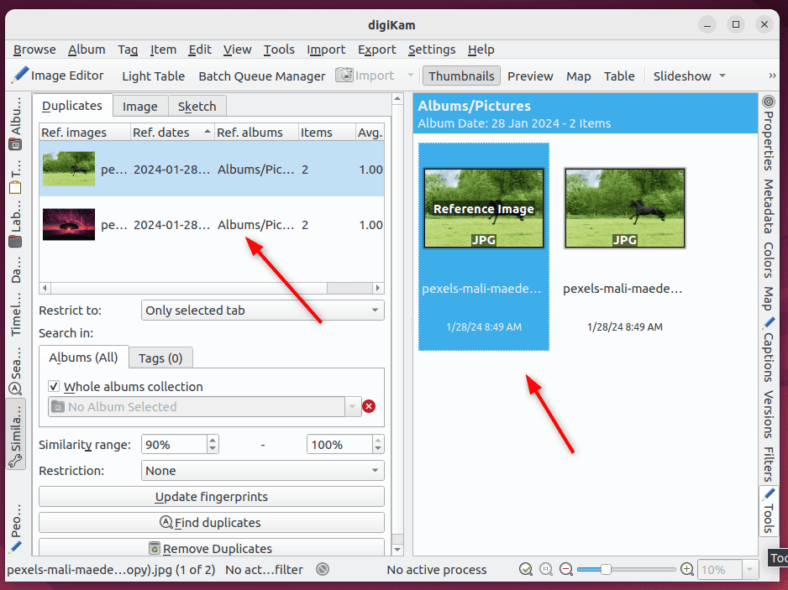Open the 10% zoom level dropdown
Screen dimensions: 788x590
750,569
